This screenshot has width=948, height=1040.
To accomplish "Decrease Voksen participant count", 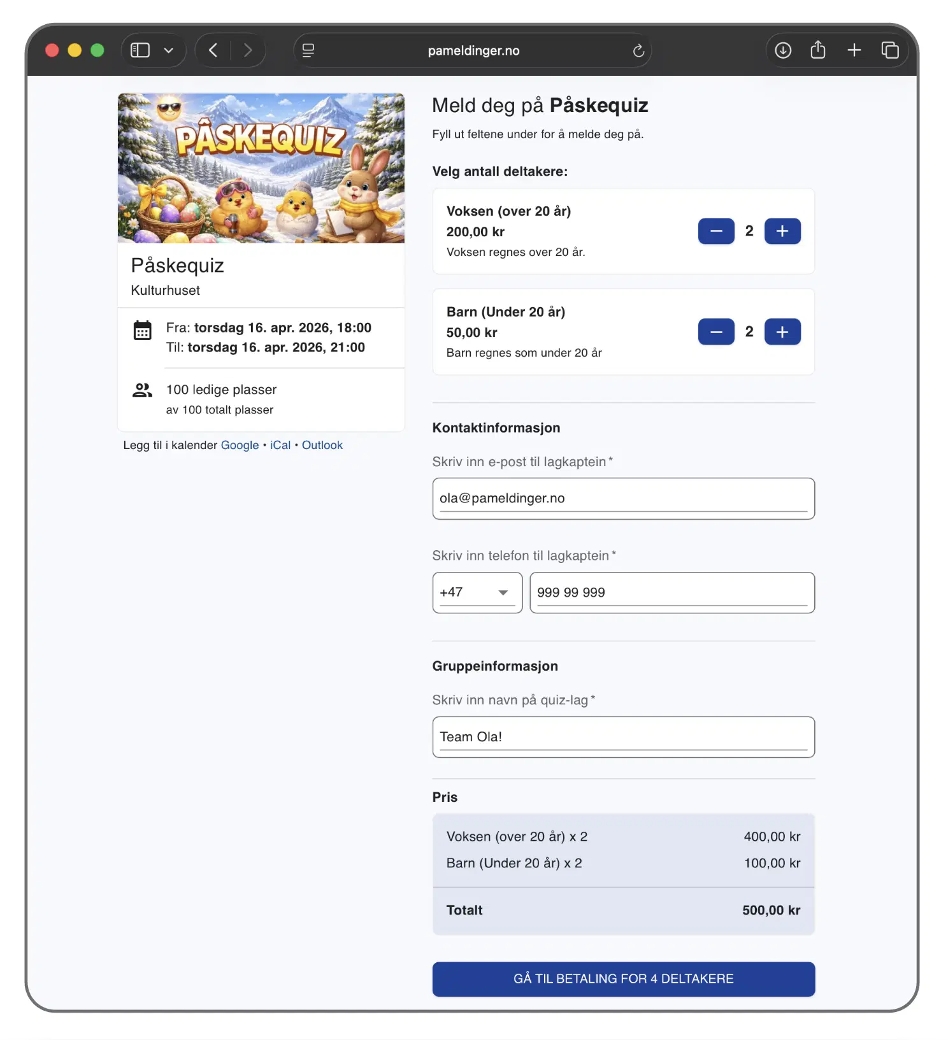I will [716, 231].
